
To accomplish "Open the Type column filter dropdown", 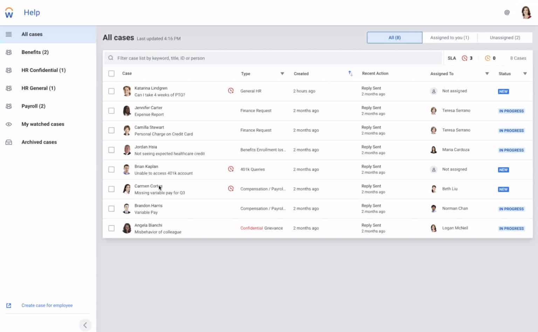I will 282,74.
